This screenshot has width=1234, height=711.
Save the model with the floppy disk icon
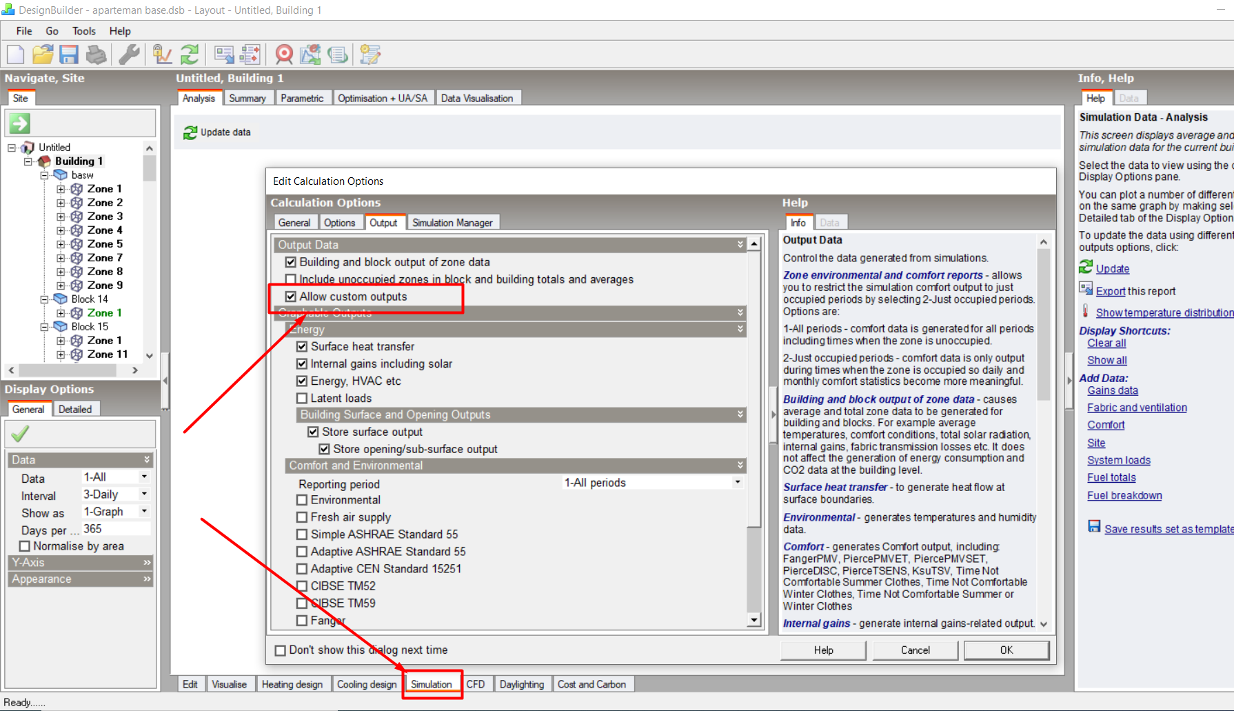(x=69, y=54)
